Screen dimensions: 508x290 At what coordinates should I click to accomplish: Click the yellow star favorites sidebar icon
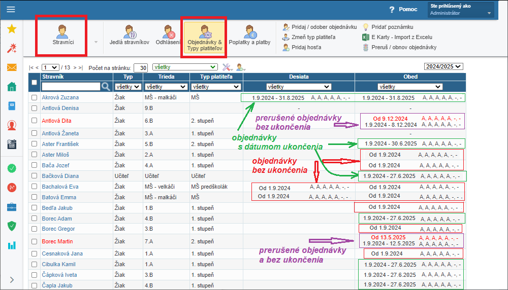tap(11, 29)
